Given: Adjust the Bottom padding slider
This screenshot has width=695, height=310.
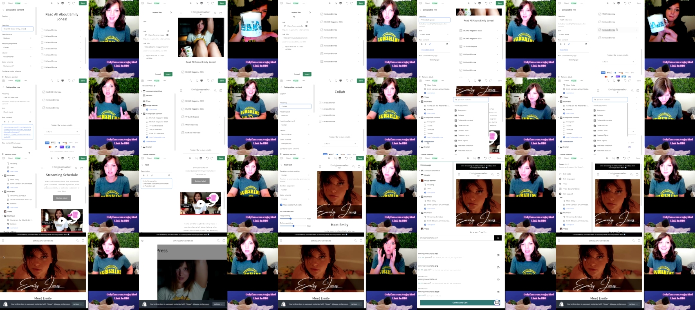Looking at the screenshot, I should coord(294,226).
